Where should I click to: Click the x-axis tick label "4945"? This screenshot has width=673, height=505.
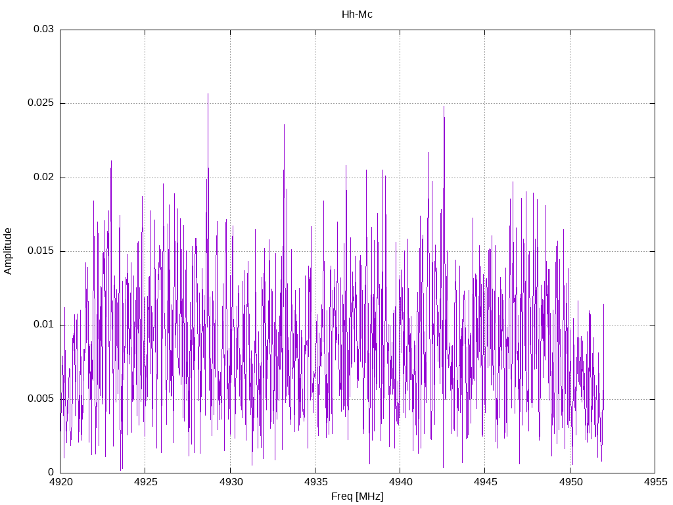coord(486,482)
